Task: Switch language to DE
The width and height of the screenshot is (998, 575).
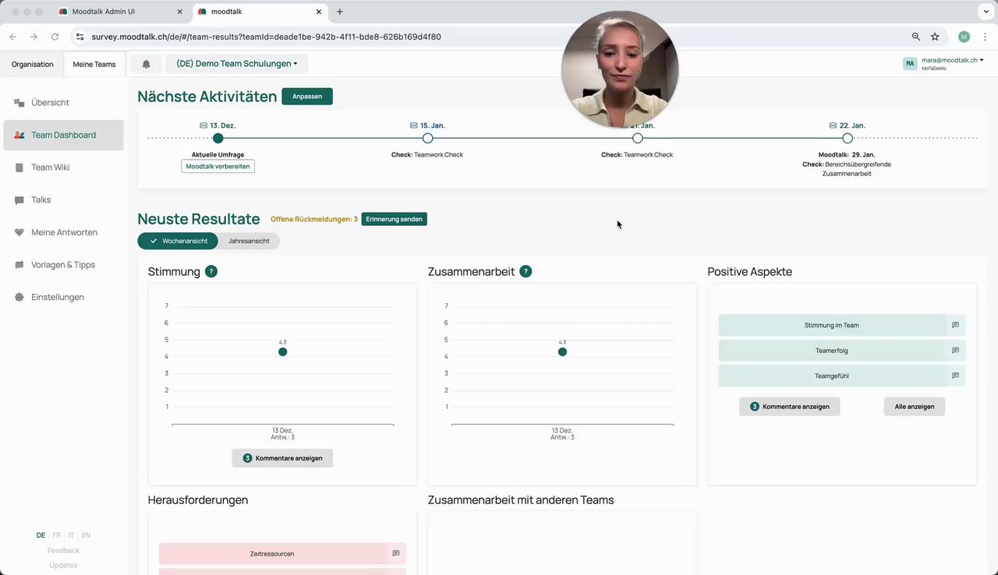Action: (x=41, y=535)
